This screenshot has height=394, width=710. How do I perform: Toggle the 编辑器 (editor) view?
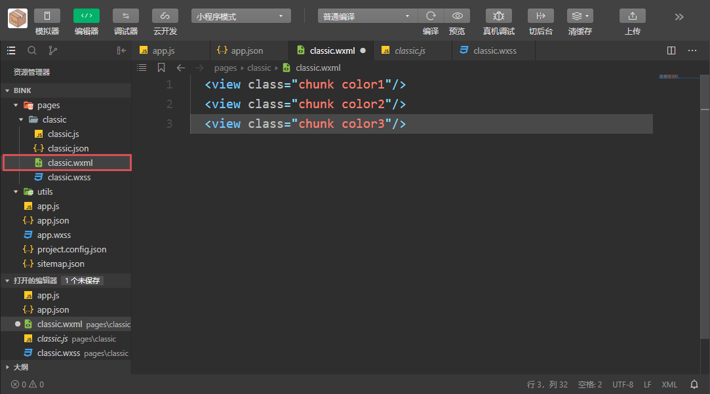point(86,18)
